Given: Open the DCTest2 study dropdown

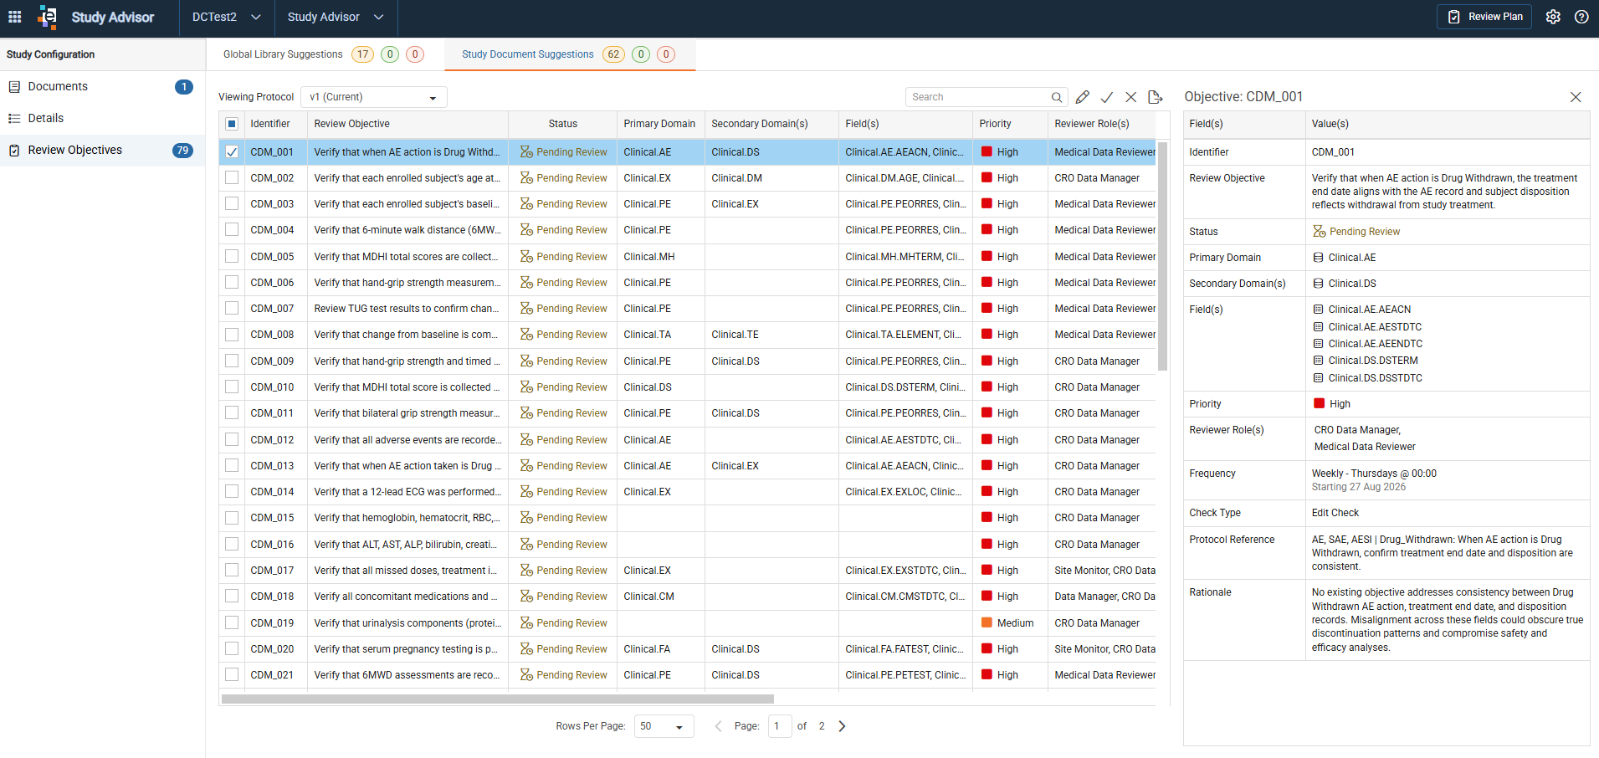Looking at the screenshot, I should [227, 18].
